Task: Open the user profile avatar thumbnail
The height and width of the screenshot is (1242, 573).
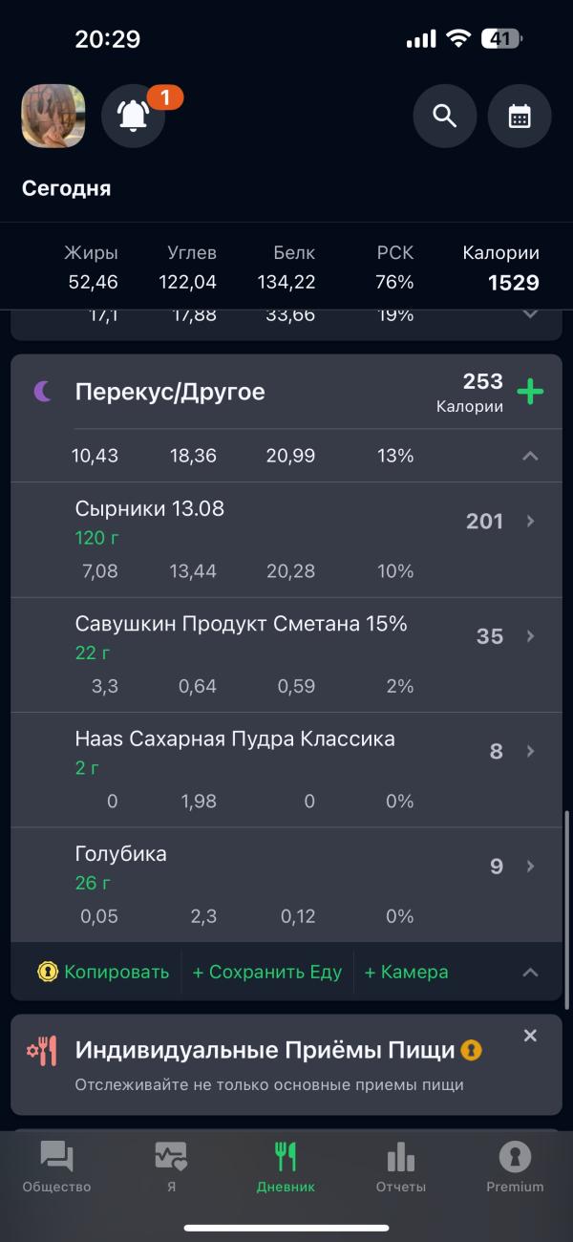Action: click(x=53, y=116)
